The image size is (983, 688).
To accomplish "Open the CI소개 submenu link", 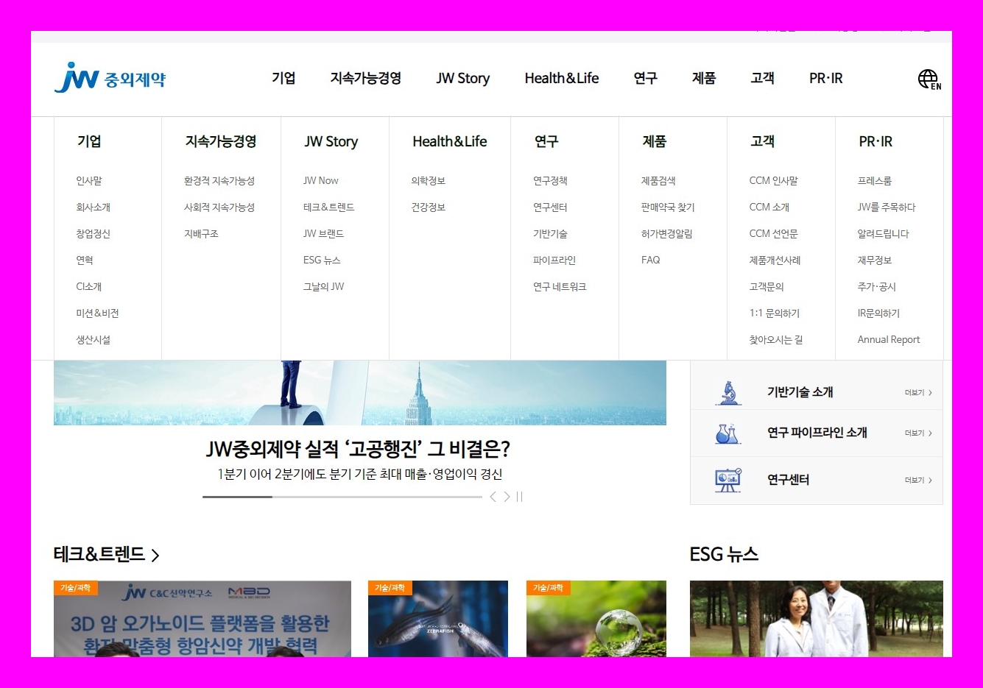I will point(89,287).
